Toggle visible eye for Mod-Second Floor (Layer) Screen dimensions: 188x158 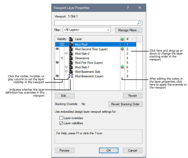(57, 49)
